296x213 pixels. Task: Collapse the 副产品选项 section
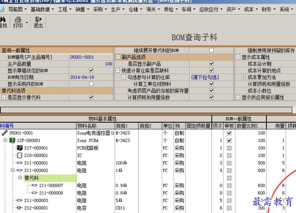pyautogui.click(x=118, y=57)
